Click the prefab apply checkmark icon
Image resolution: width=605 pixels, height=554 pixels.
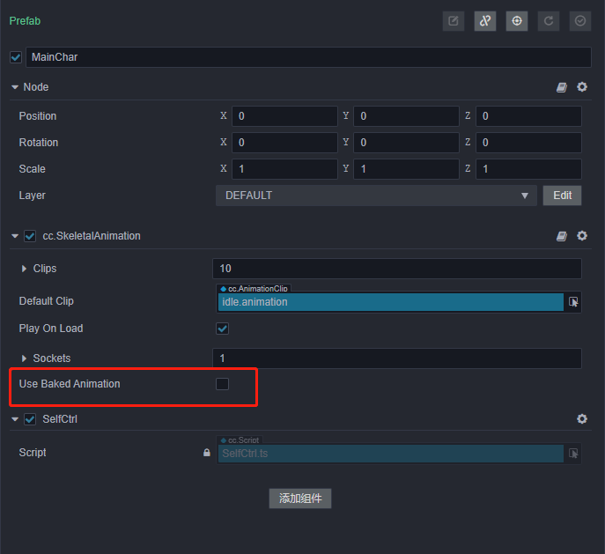pyautogui.click(x=580, y=21)
